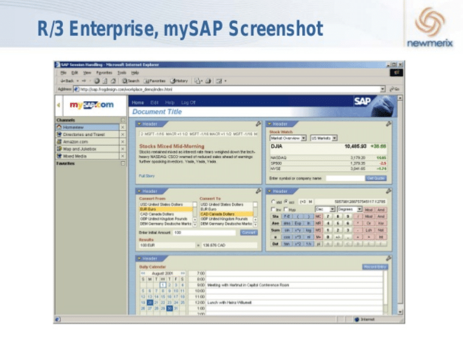The image size is (463, 339).
Task: Click Edit in the SAP navigation bar
Action: click(154, 102)
